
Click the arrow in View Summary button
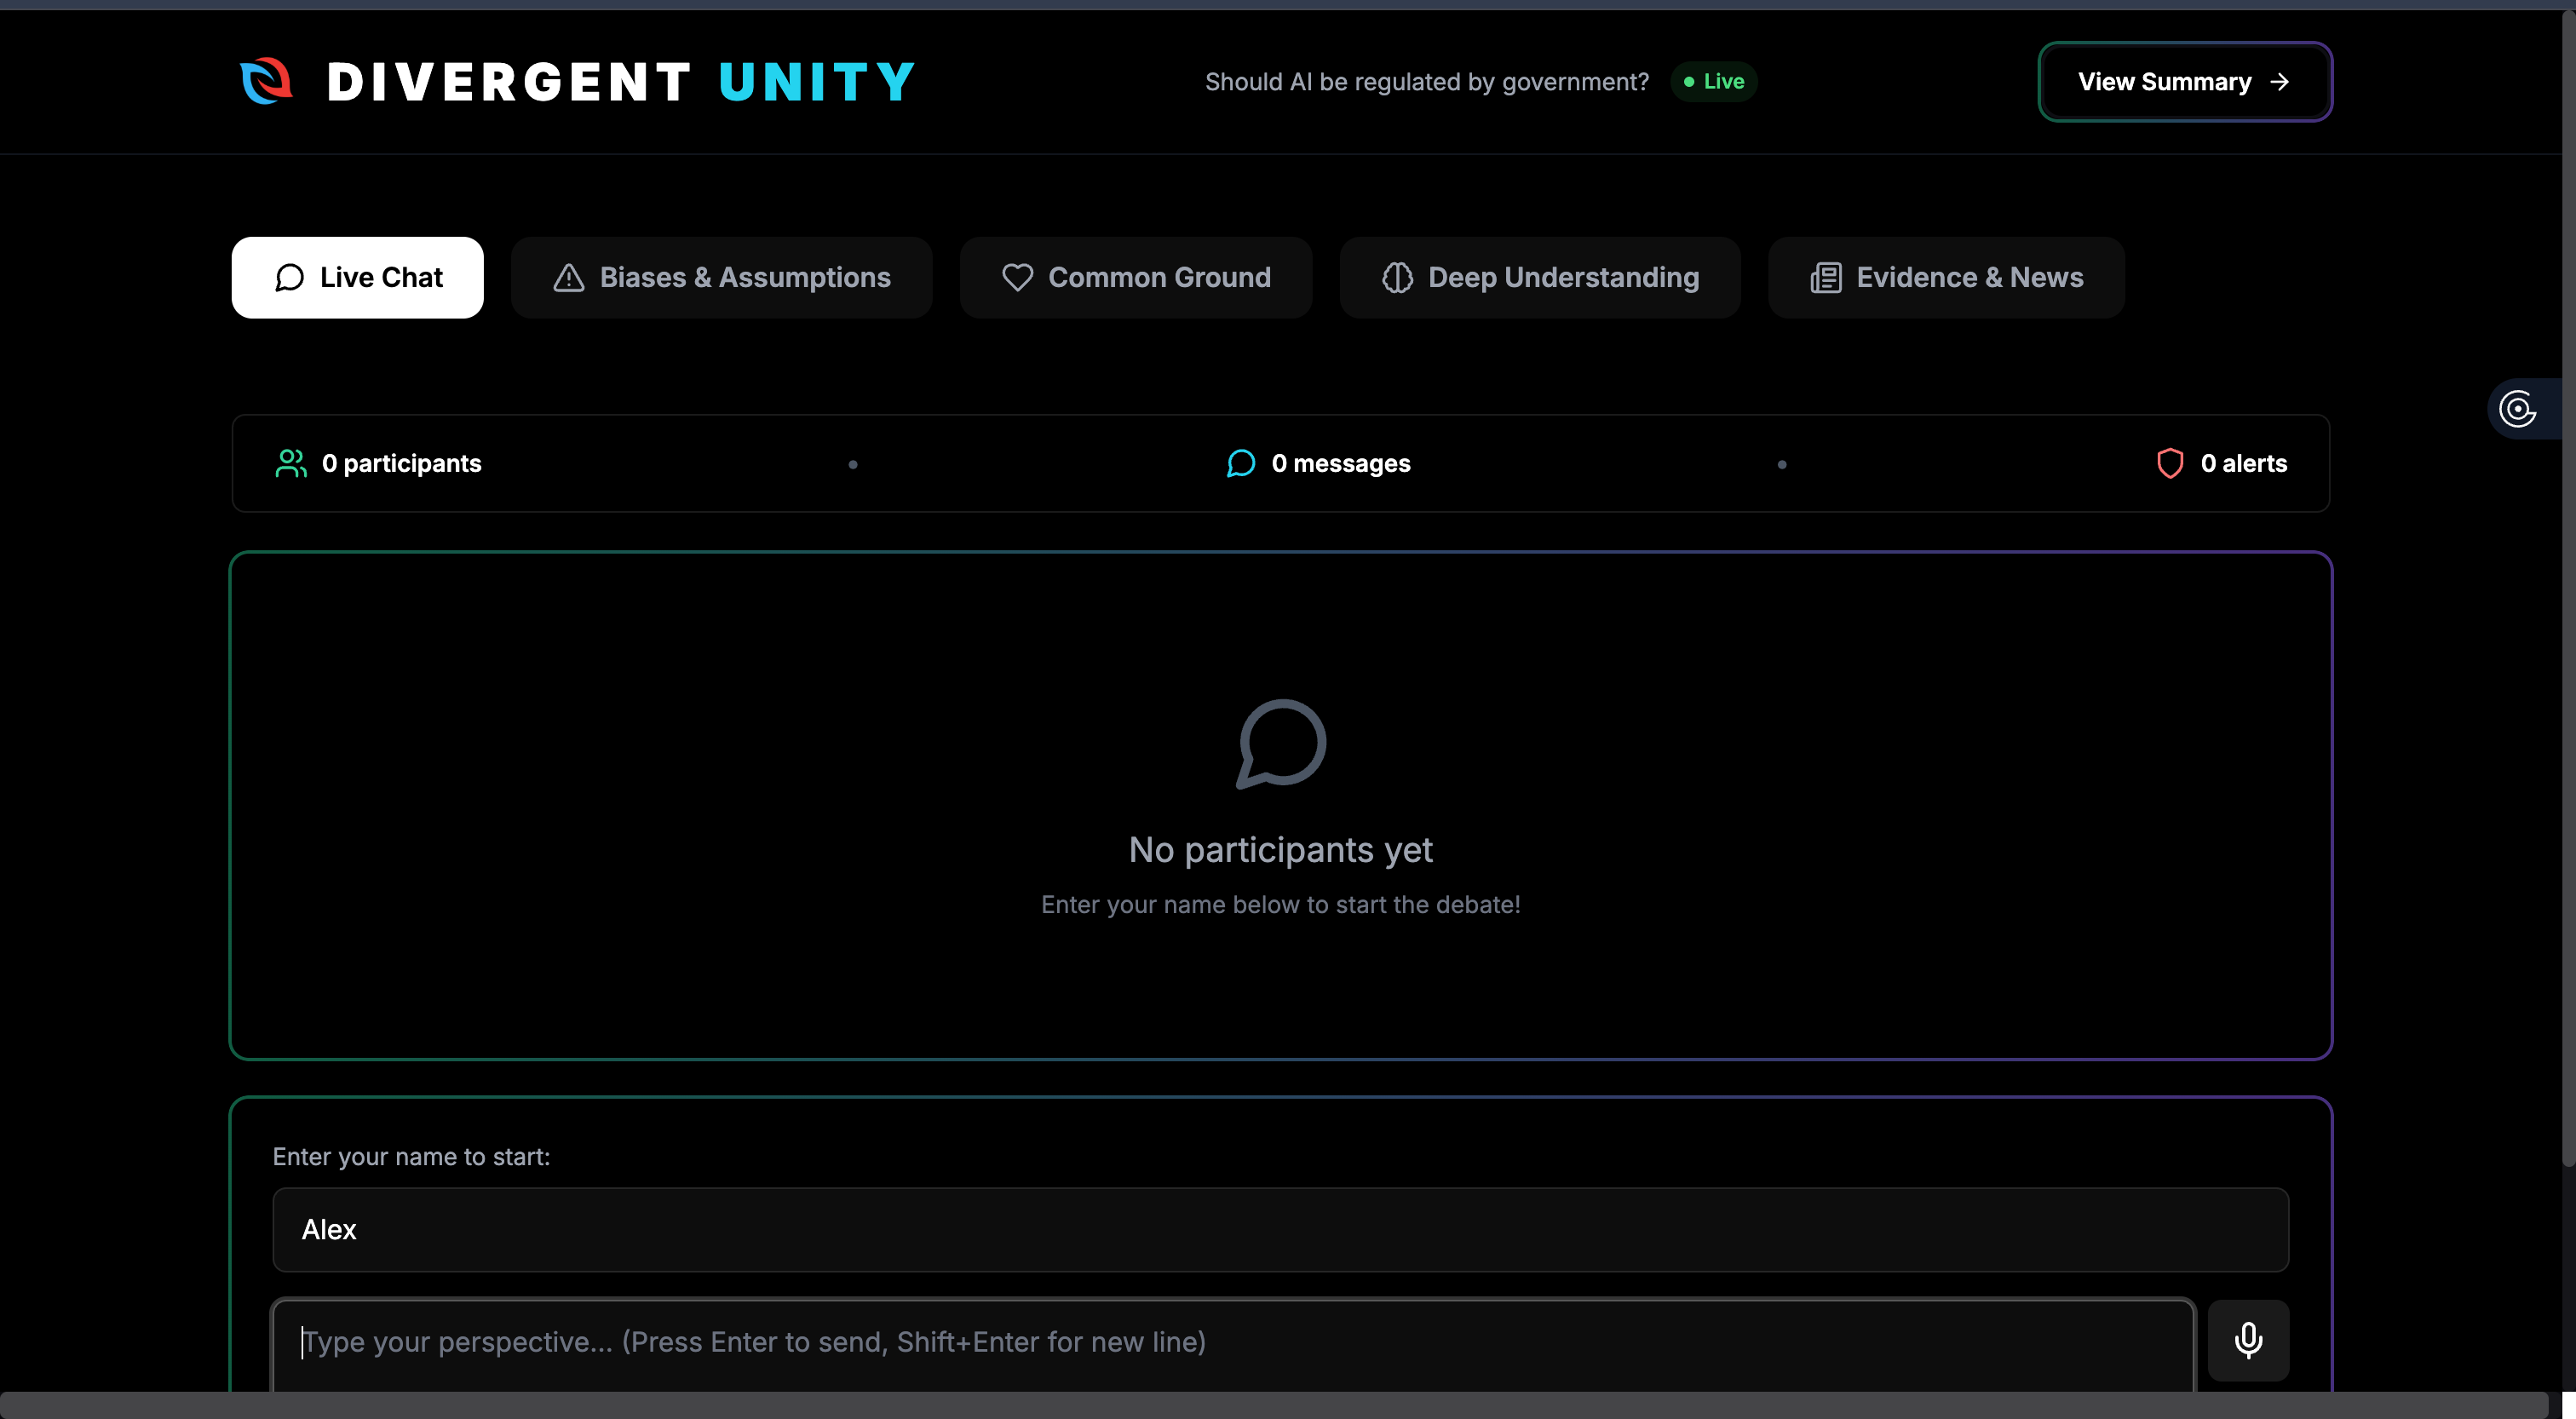(x=2279, y=82)
